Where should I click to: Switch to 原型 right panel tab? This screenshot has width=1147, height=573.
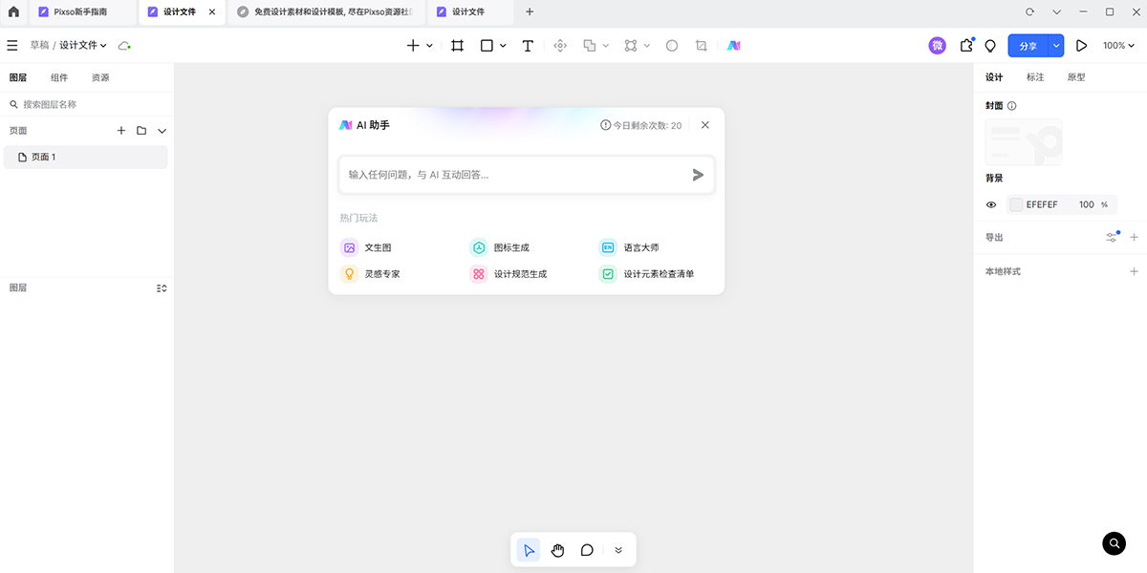(1076, 77)
